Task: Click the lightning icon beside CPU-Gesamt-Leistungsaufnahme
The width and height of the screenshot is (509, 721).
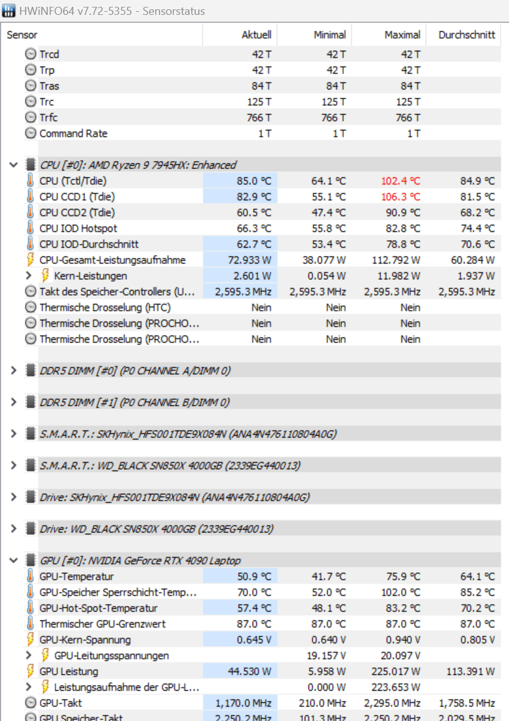Action: [30, 260]
